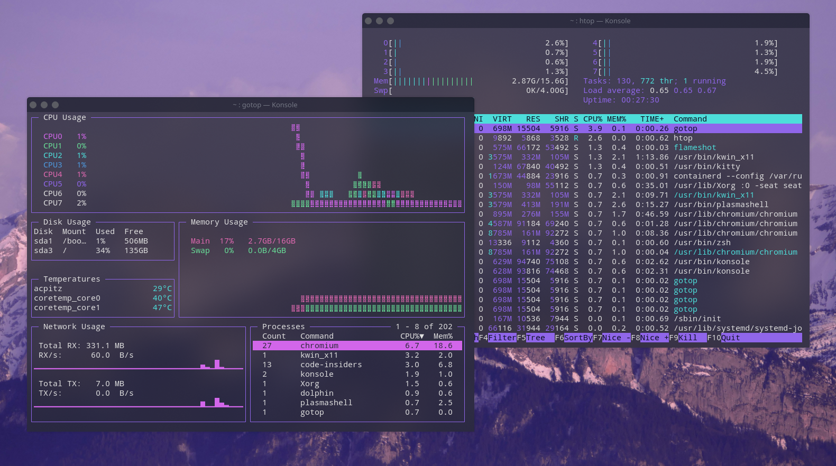Click the Main memory line in gotop
This screenshot has height=466, width=836.
(x=243, y=241)
